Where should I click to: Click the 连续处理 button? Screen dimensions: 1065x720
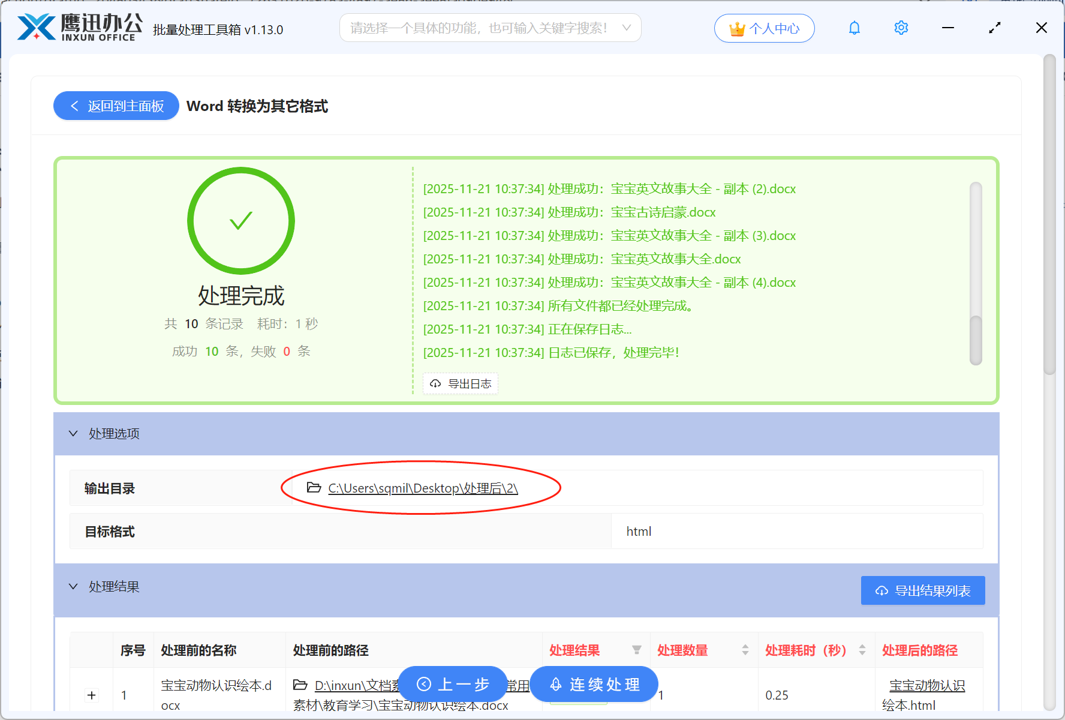click(594, 684)
